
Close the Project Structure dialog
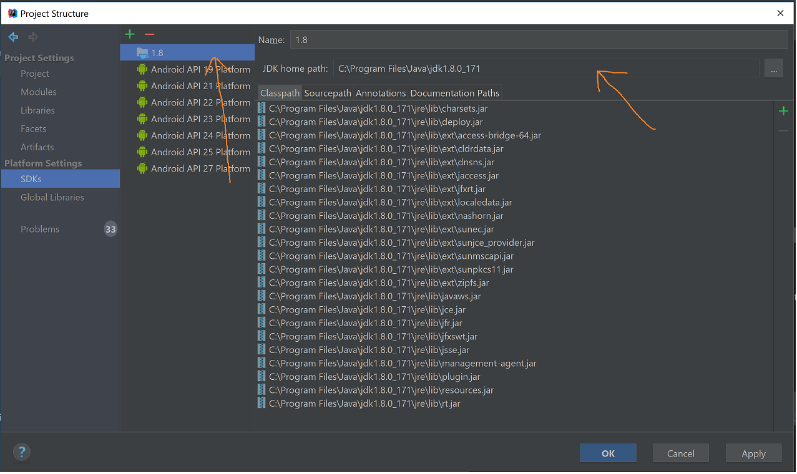[x=780, y=13]
